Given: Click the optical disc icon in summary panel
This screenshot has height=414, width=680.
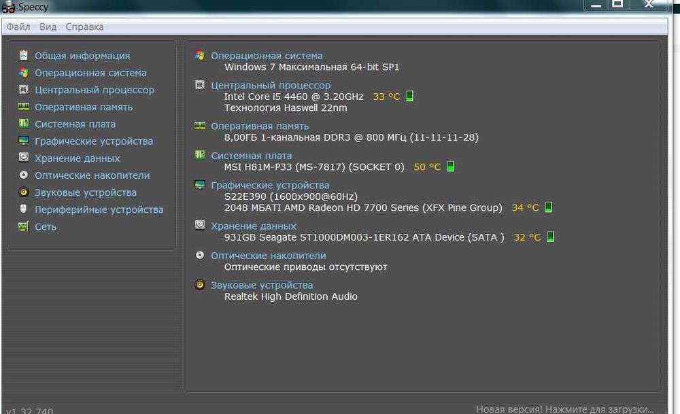Looking at the screenshot, I should click(x=199, y=255).
